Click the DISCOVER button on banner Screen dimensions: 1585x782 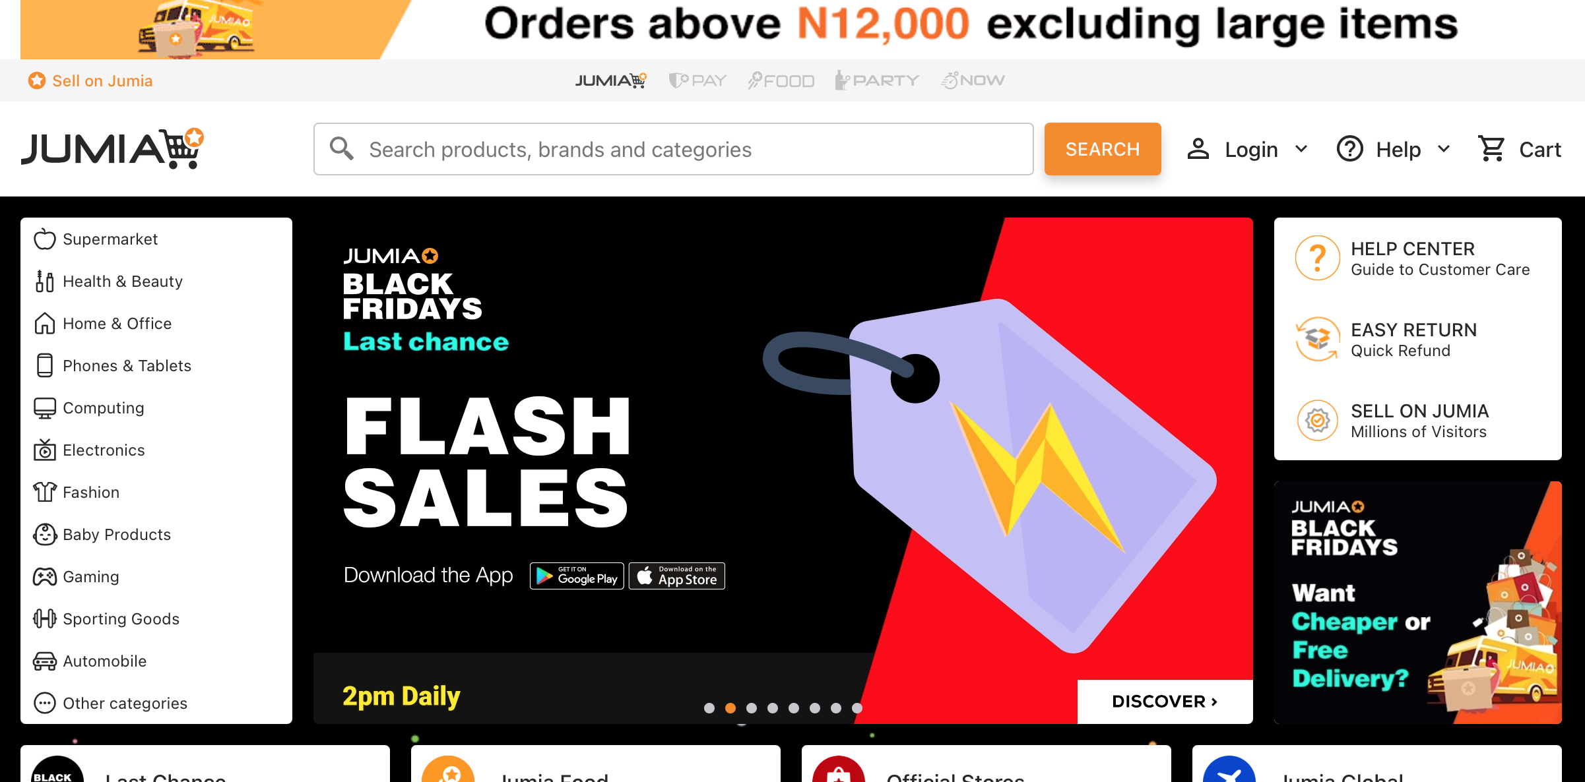(x=1165, y=701)
